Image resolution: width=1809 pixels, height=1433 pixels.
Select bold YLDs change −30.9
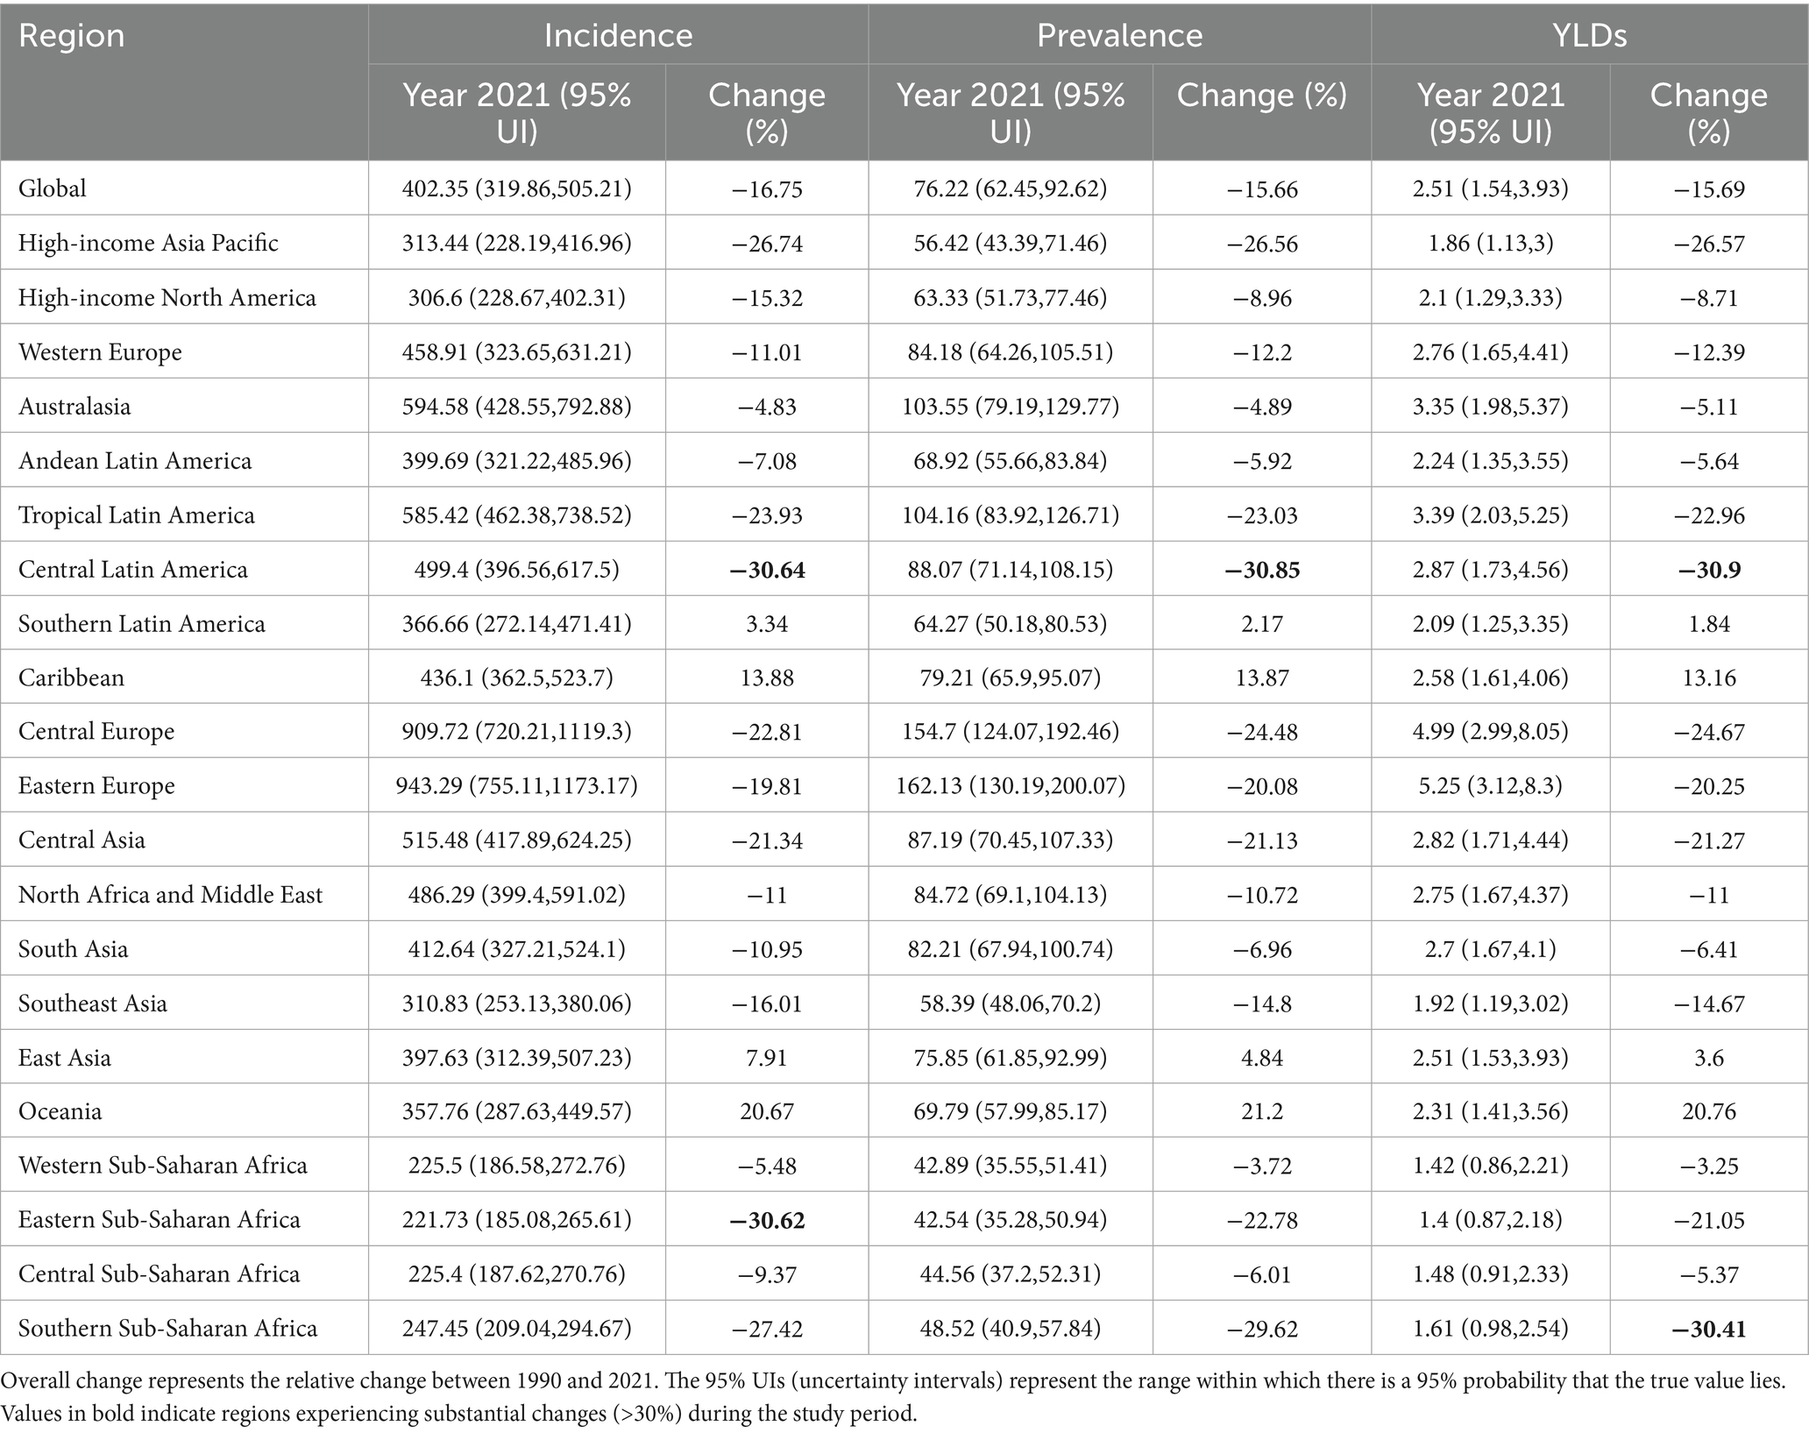(x=1709, y=570)
